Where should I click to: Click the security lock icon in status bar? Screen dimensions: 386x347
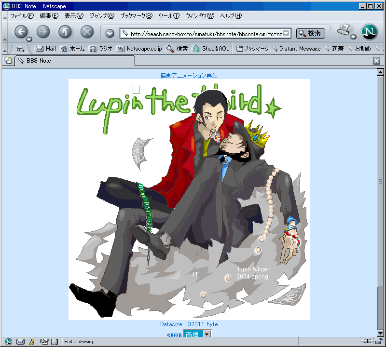379,341
